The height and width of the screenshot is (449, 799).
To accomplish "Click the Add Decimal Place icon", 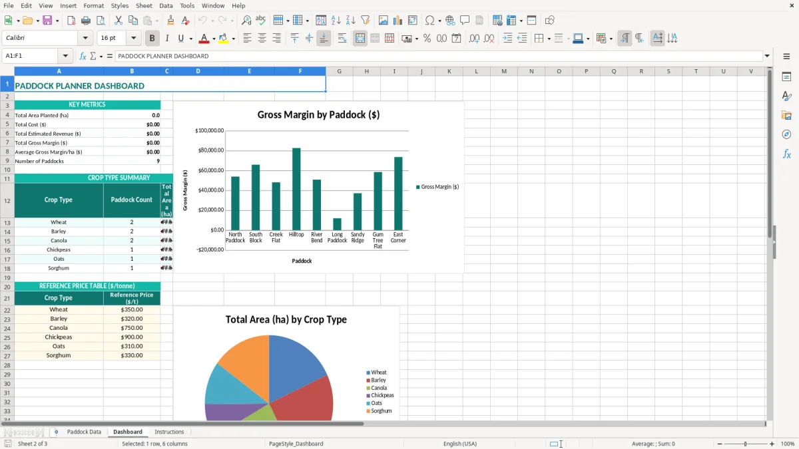I will [x=475, y=39].
